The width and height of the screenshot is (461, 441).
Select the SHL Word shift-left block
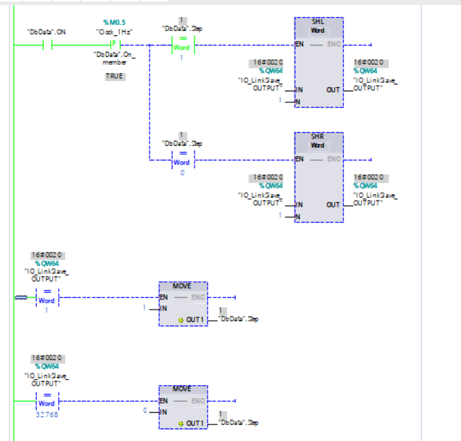click(318, 62)
